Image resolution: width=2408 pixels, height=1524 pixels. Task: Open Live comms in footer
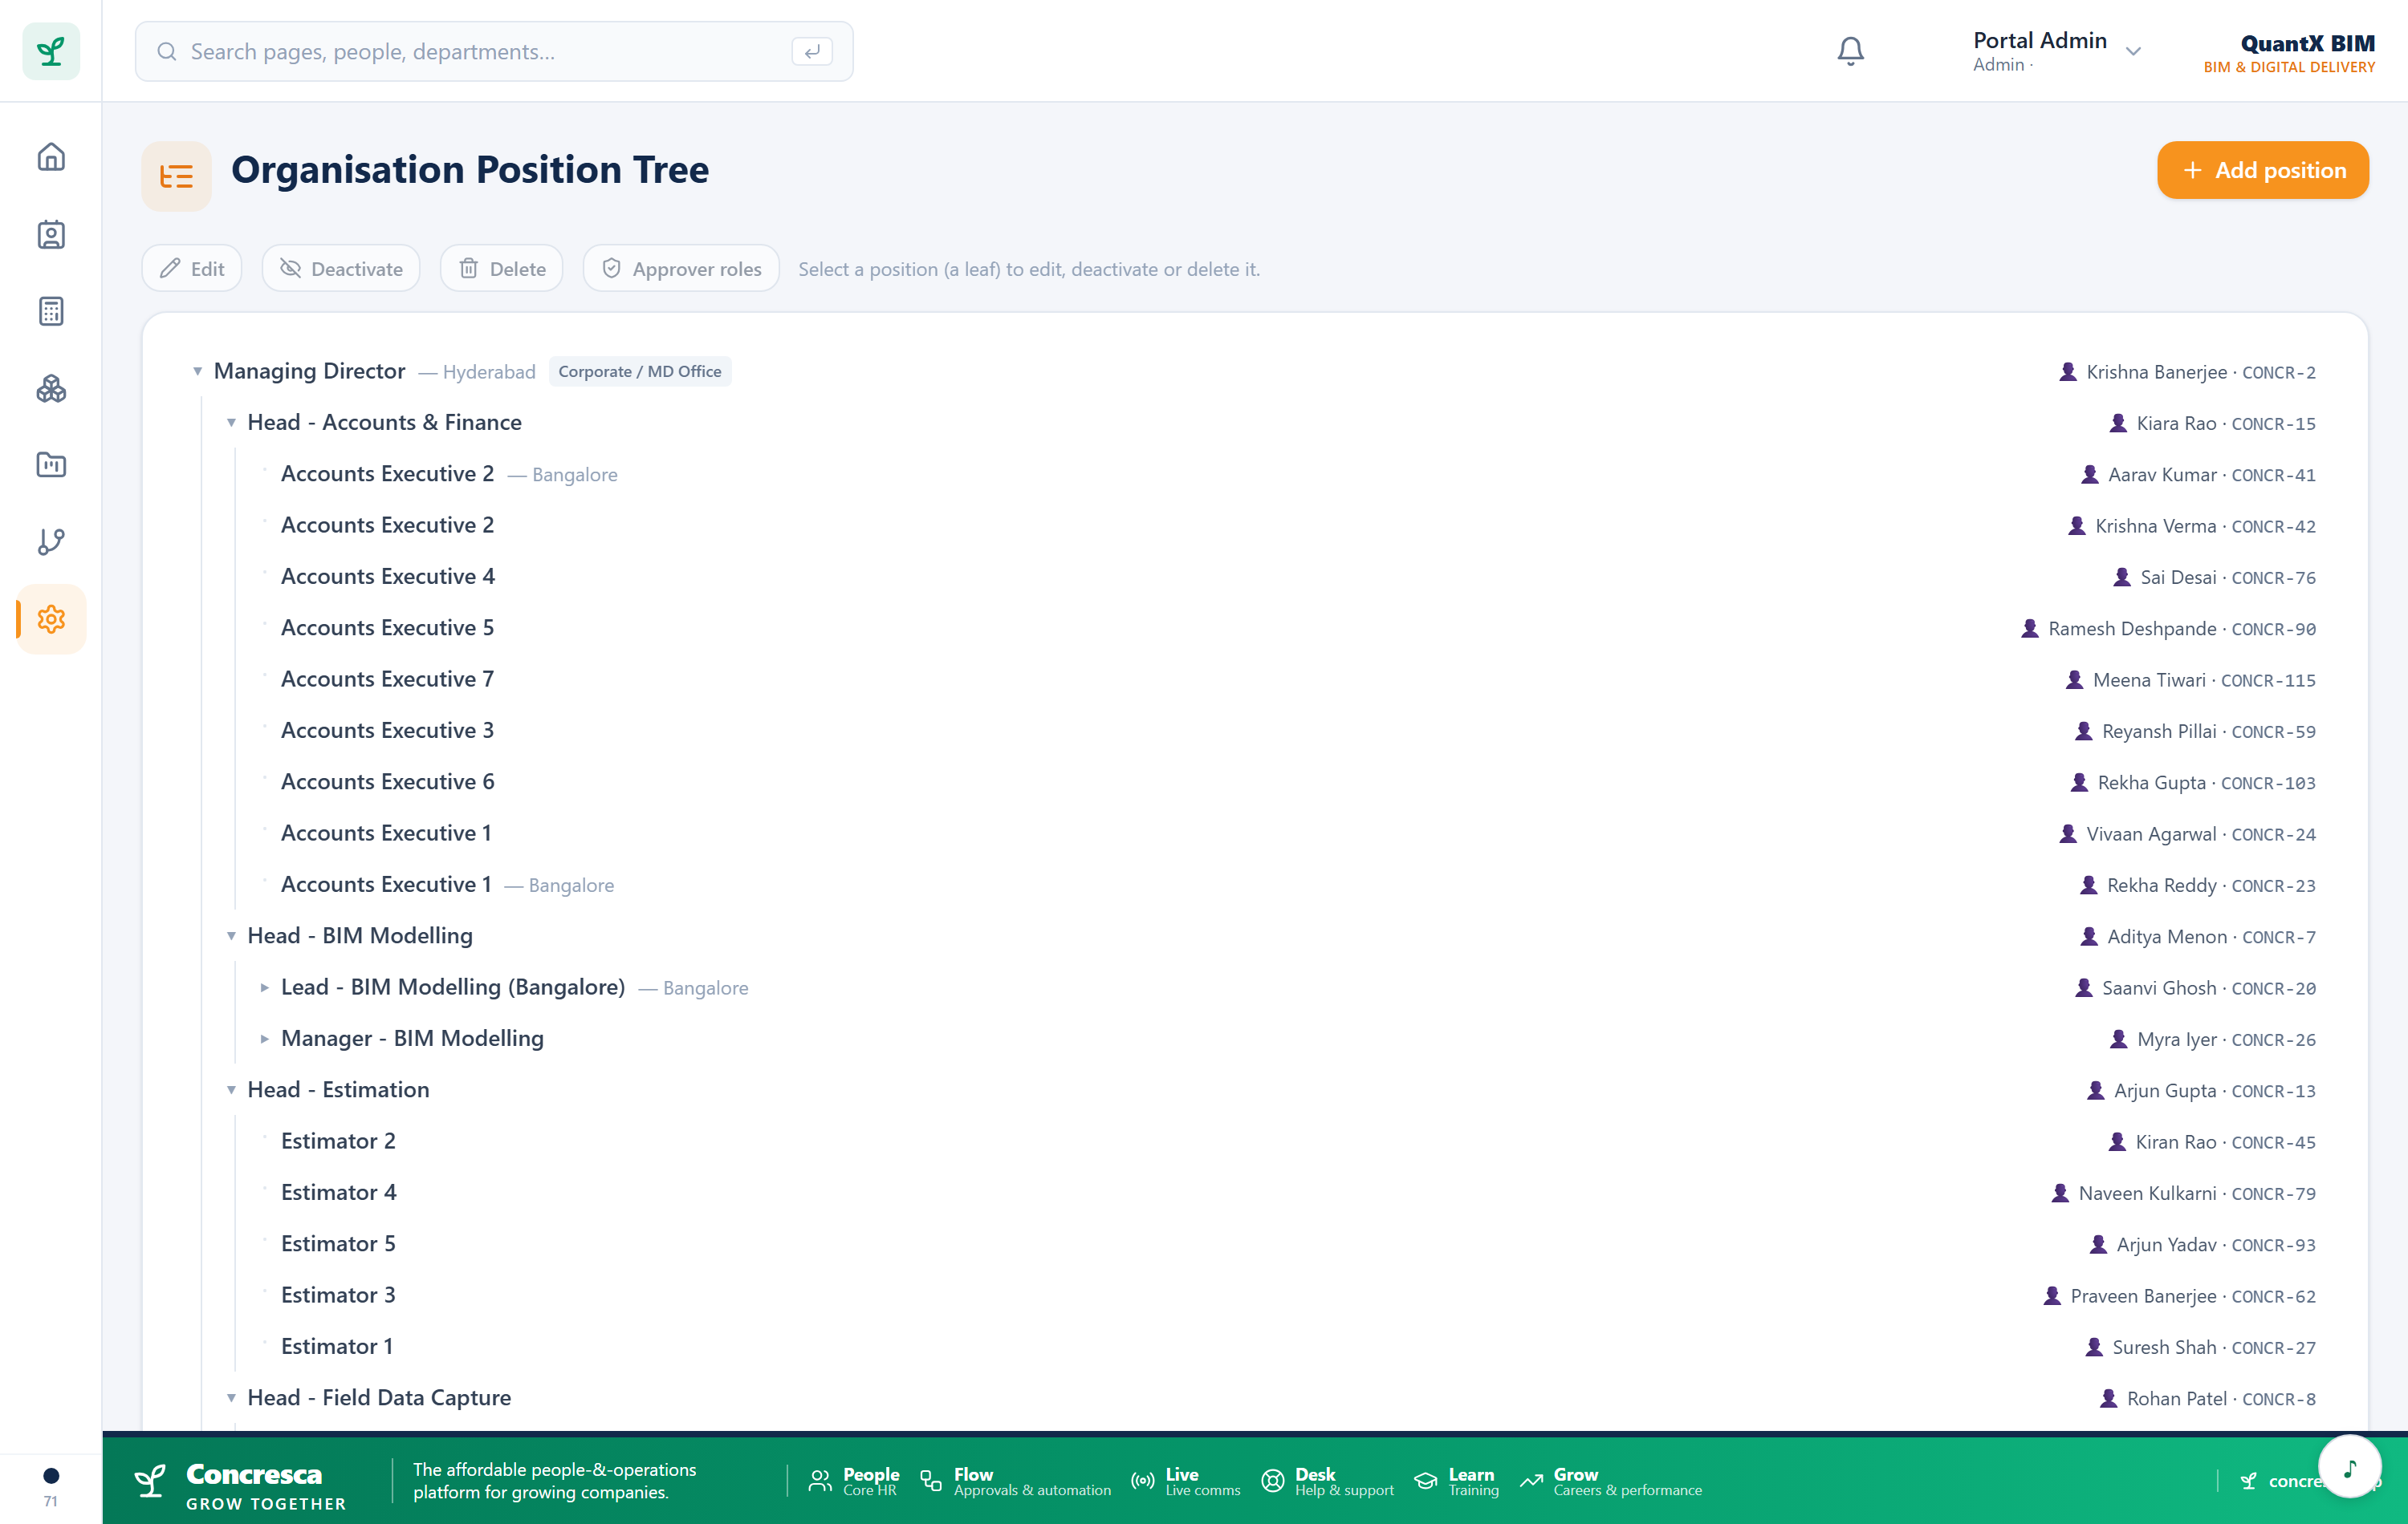click(x=1185, y=1481)
